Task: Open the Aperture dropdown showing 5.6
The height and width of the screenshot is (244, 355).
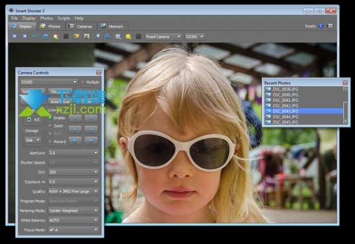Action: [74, 153]
